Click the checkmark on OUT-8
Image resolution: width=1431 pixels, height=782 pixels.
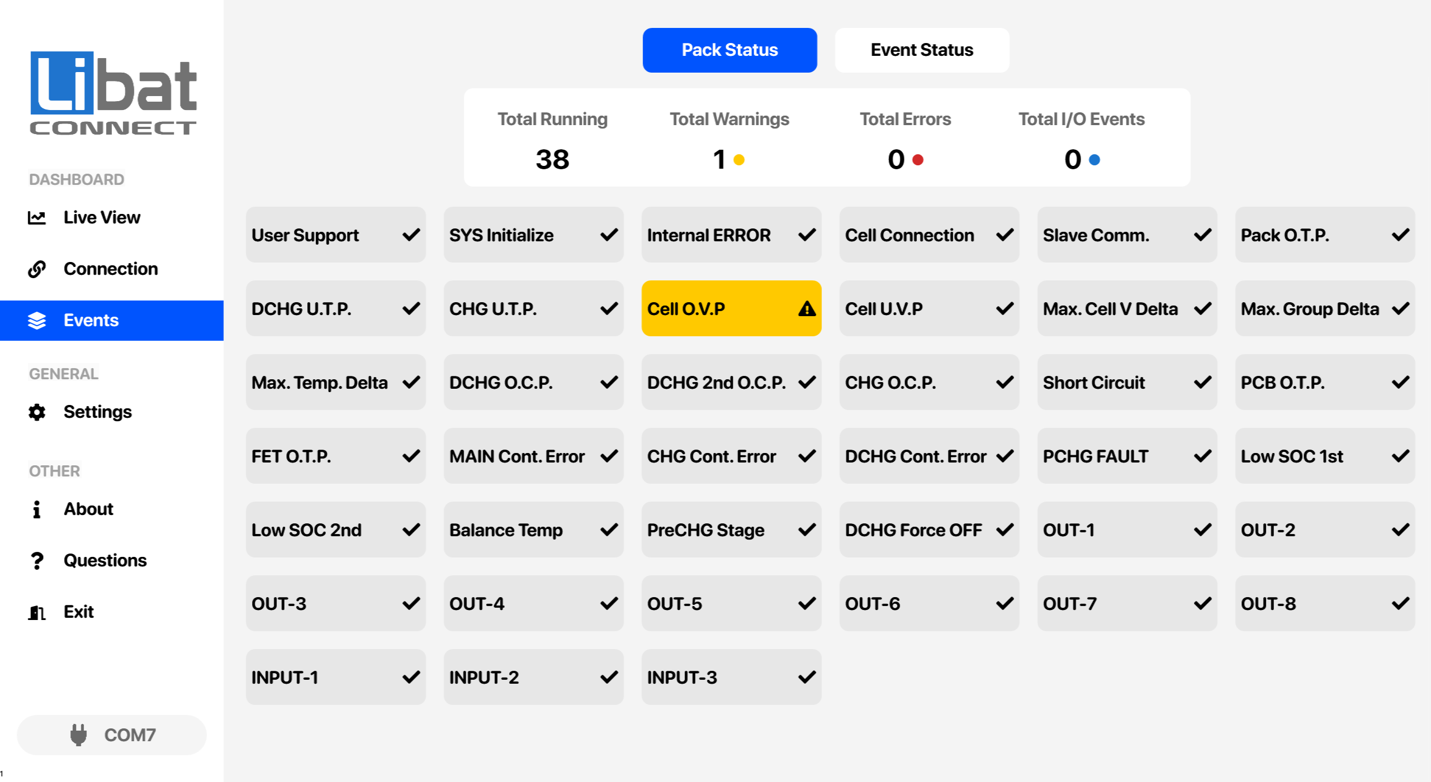(1400, 603)
